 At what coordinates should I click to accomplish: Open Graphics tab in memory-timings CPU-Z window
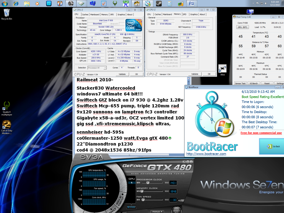click(x=194, y=14)
